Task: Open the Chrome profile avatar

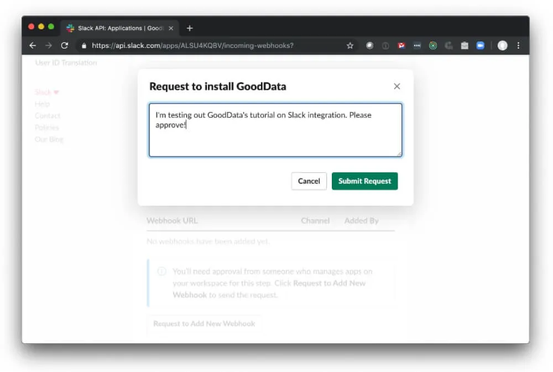Action: pyautogui.click(x=502, y=45)
